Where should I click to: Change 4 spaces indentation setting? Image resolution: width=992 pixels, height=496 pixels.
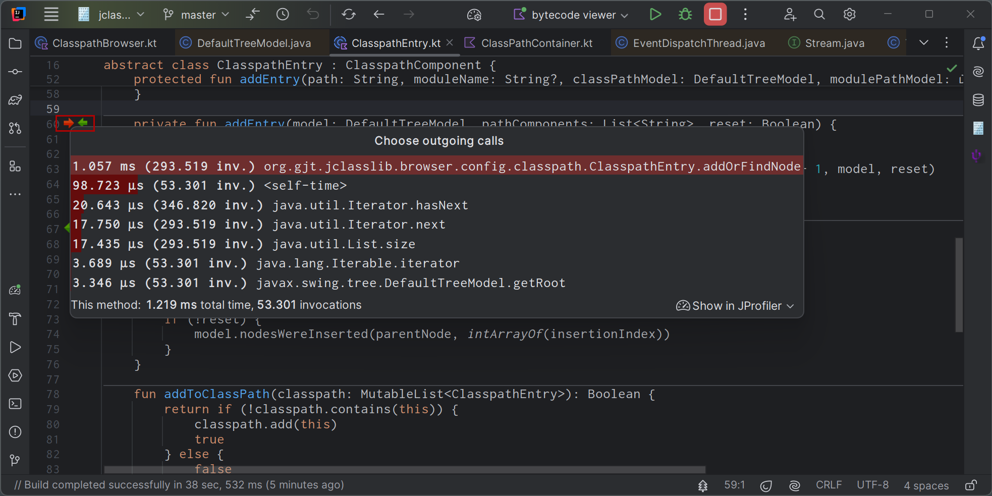click(x=926, y=485)
